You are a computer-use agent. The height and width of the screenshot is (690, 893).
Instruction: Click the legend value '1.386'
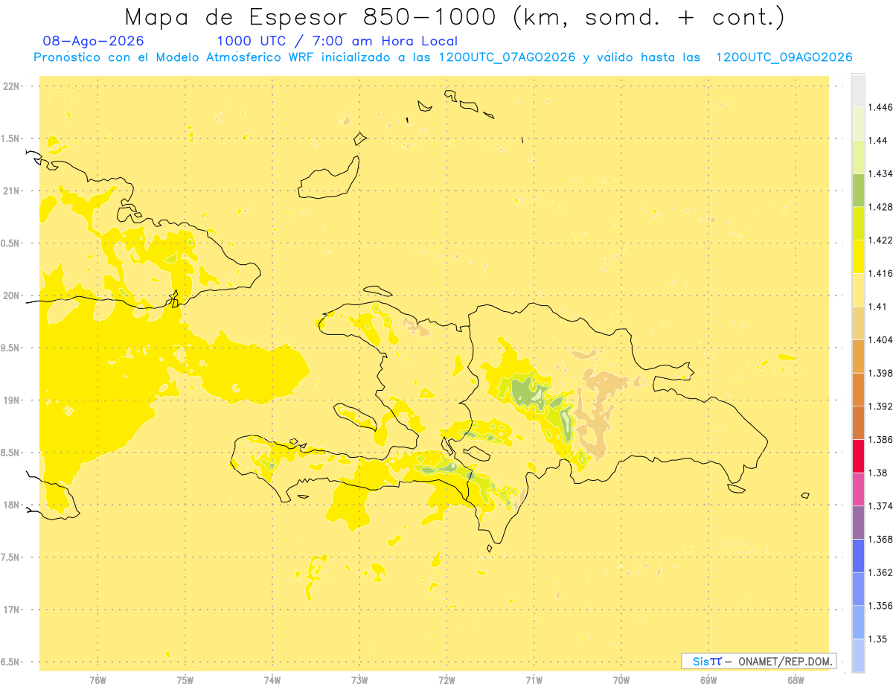[880, 440]
